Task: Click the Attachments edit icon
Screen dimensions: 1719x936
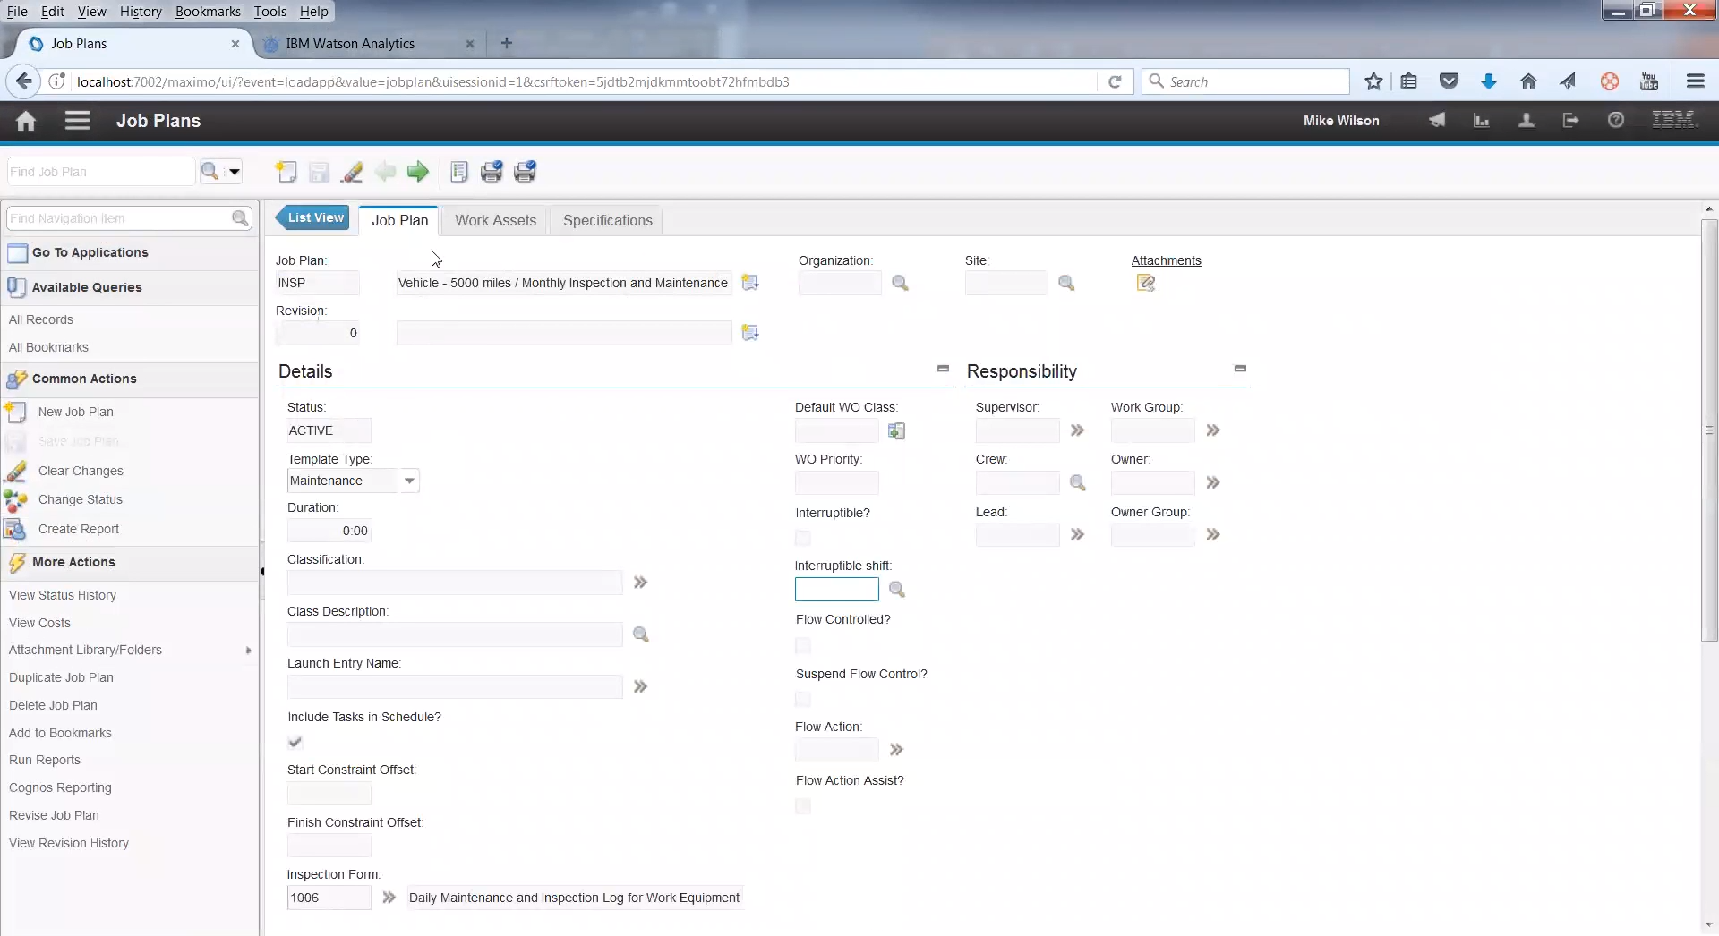Action: (x=1145, y=284)
